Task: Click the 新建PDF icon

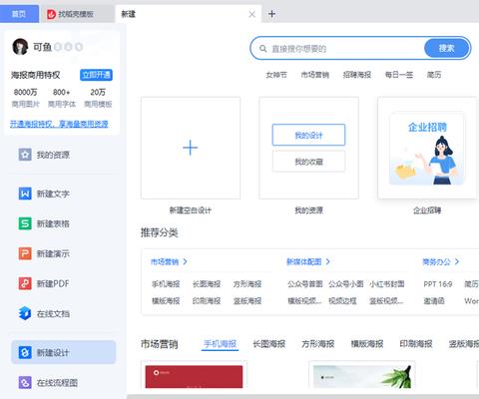Action: (x=25, y=283)
